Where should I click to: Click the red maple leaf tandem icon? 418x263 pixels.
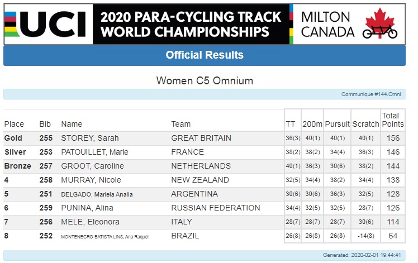pos(380,23)
